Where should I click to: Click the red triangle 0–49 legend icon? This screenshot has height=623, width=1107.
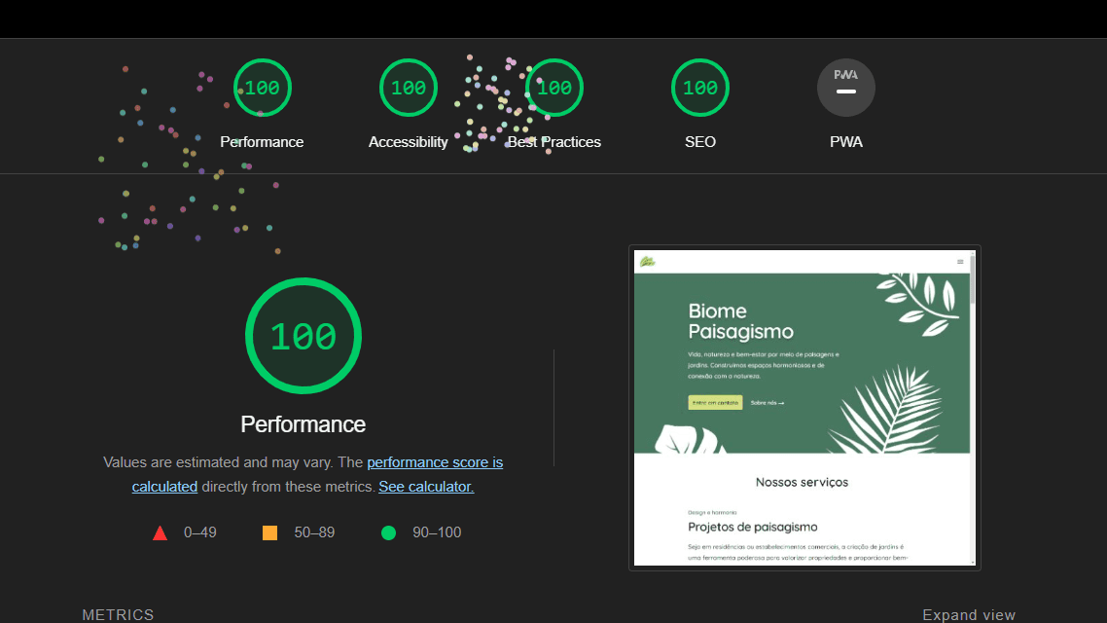[x=160, y=532]
